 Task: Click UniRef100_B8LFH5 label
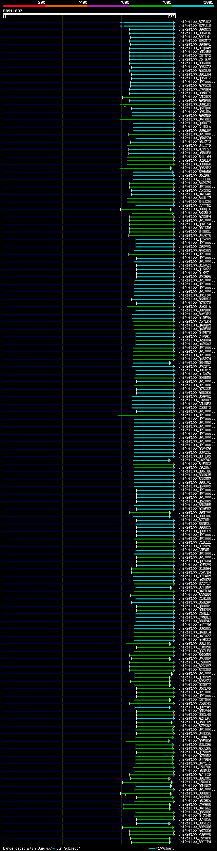(x=195, y=643)
